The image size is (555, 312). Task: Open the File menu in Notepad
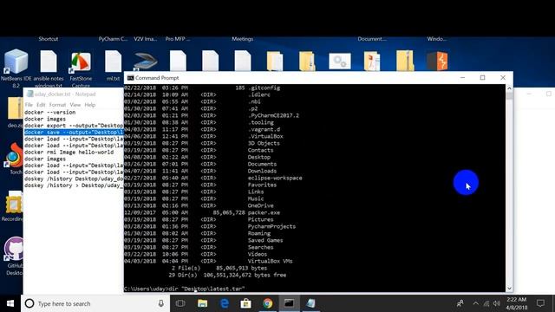tap(29, 105)
